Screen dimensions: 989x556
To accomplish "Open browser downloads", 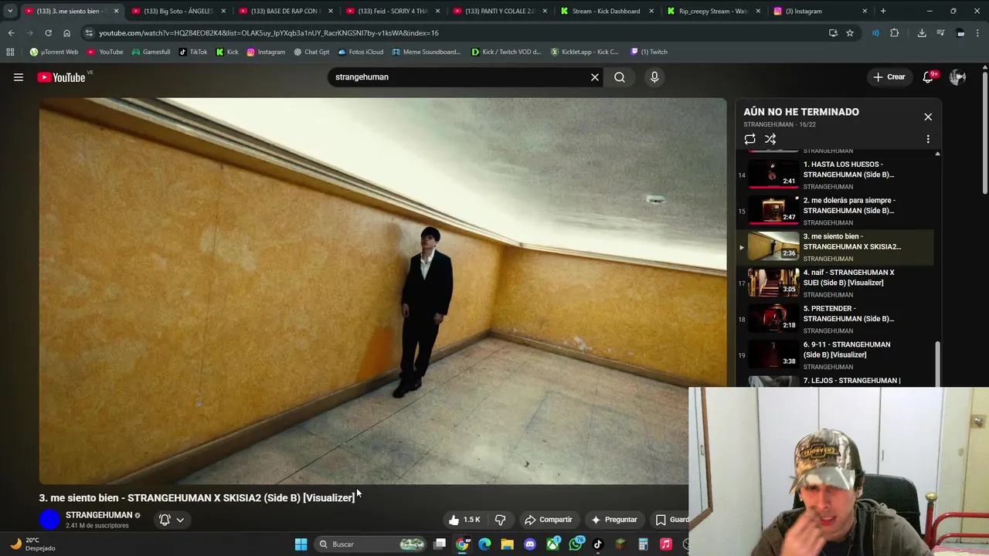I will pos(922,33).
